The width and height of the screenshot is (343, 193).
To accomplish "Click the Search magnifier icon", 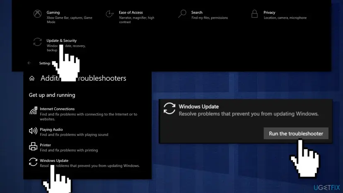I will pos(182,14).
